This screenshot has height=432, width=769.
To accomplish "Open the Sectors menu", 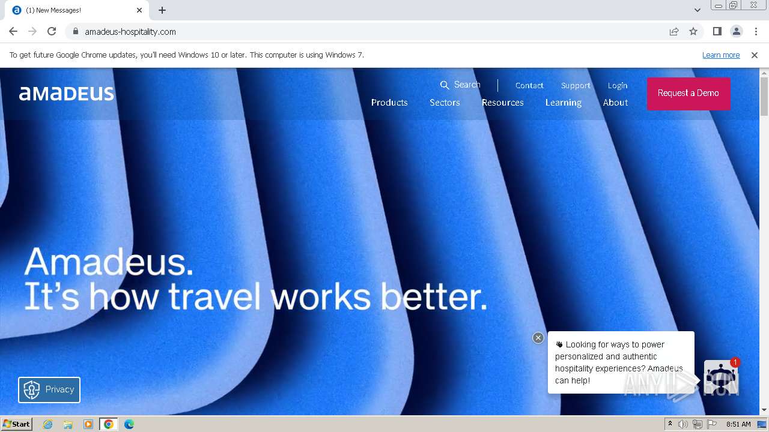I will pos(445,103).
